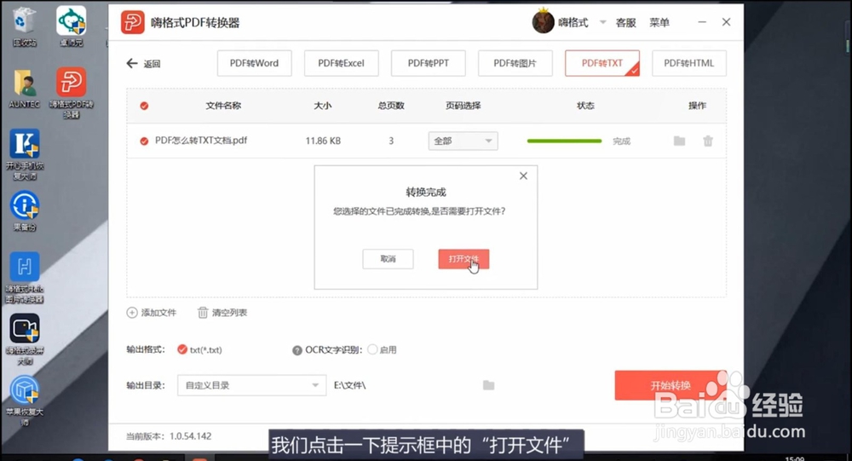This screenshot has height=461, width=852.
Task: Click 清空列表 to clear the list
Action: (x=222, y=313)
